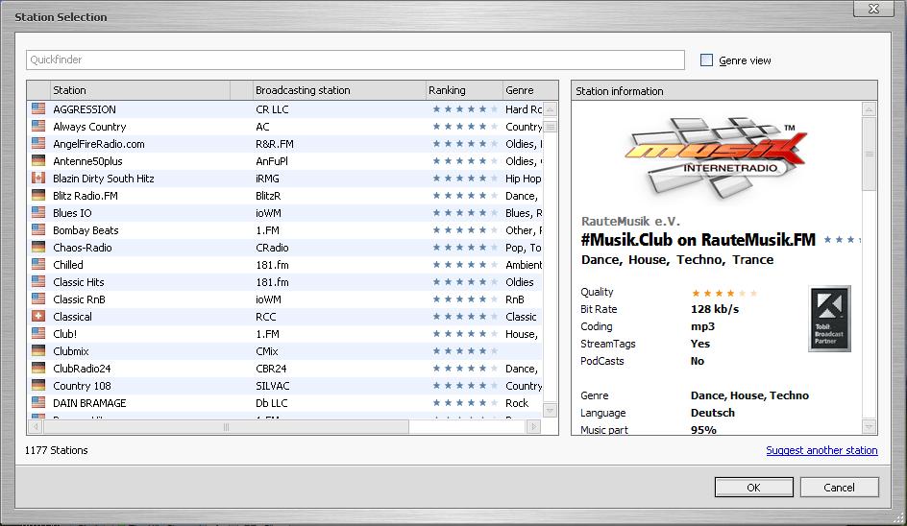The height and width of the screenshot is (526, 907).
Task: Click the German flag beside ClubRadio24
Action: coord(38,368)
